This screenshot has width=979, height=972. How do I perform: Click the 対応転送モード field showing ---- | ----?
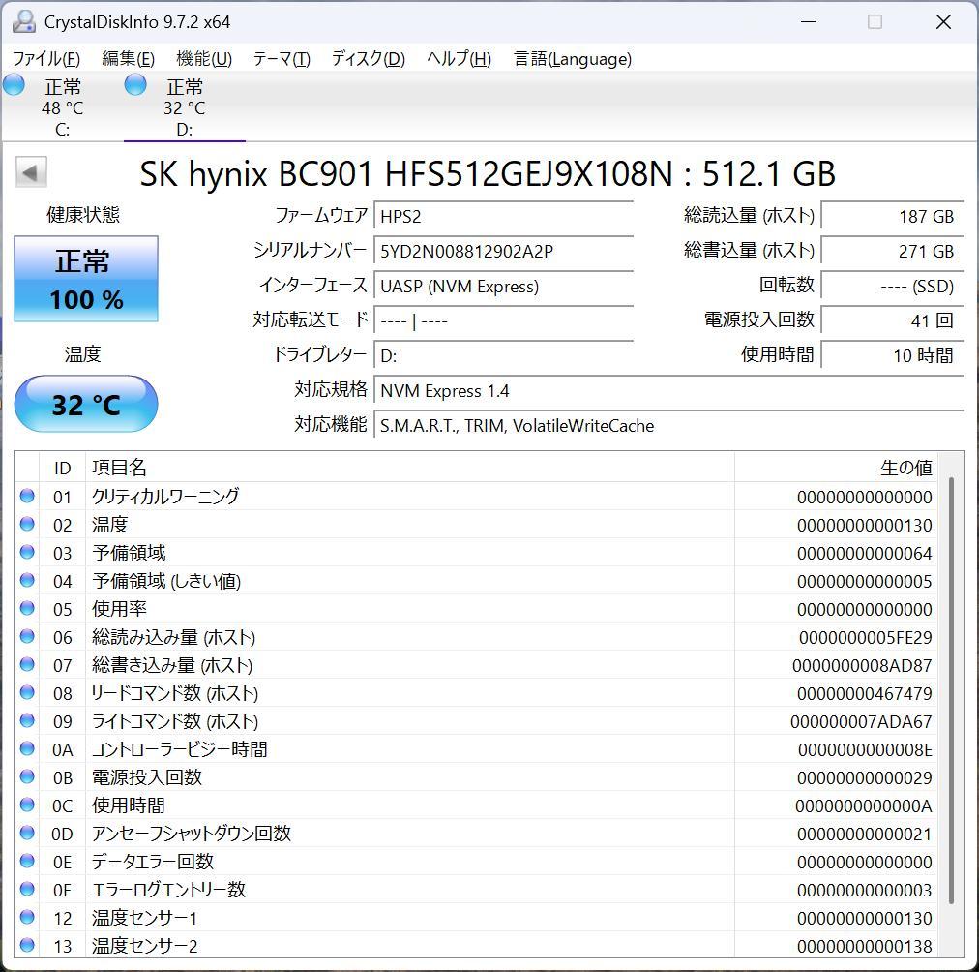pos(504,321)
